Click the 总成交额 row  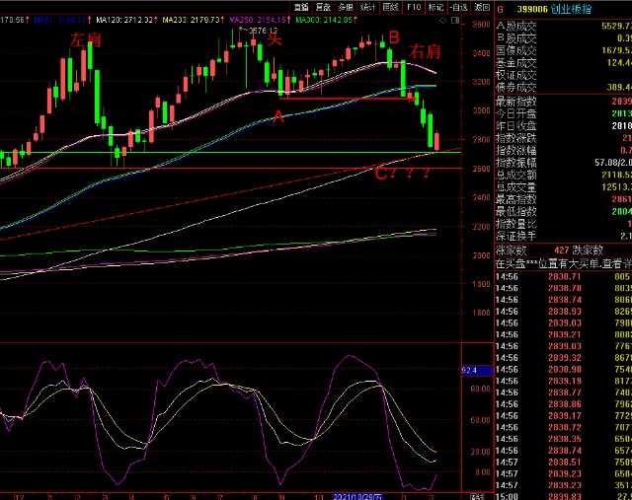pos(563,175)
